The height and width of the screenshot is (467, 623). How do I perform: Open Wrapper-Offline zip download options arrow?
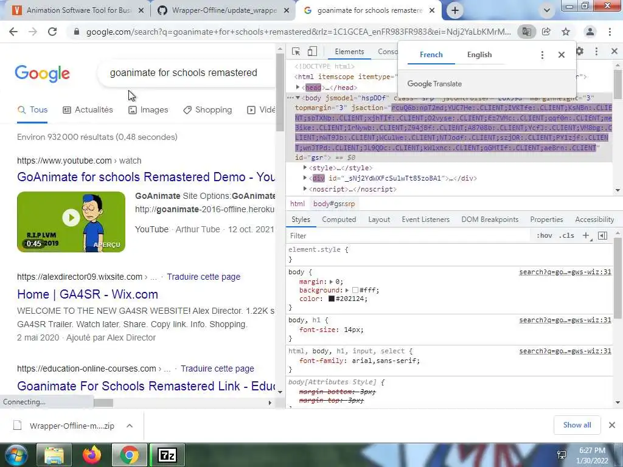130,426
